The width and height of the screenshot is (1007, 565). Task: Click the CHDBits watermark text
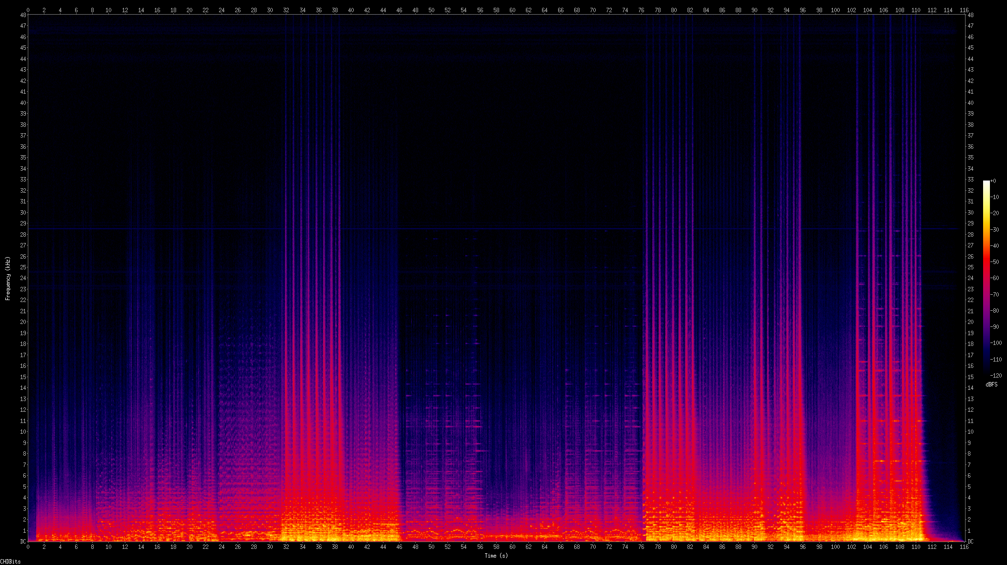[x=10, y=562]
